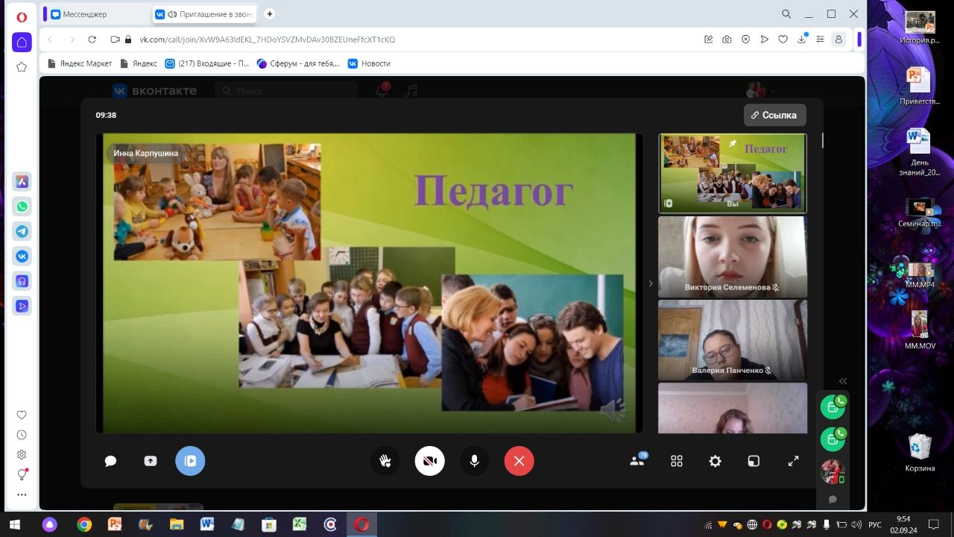Add the page to bookmarks heart
Image resolution: width=954 pixels, height=537 pixels.
coord(783,40)
